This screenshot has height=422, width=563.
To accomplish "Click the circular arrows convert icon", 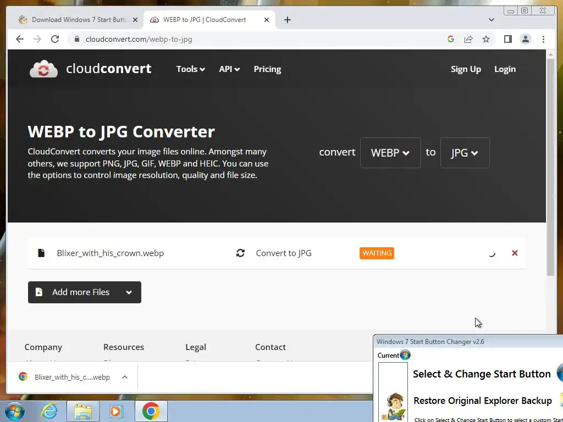I will [240, 253].
